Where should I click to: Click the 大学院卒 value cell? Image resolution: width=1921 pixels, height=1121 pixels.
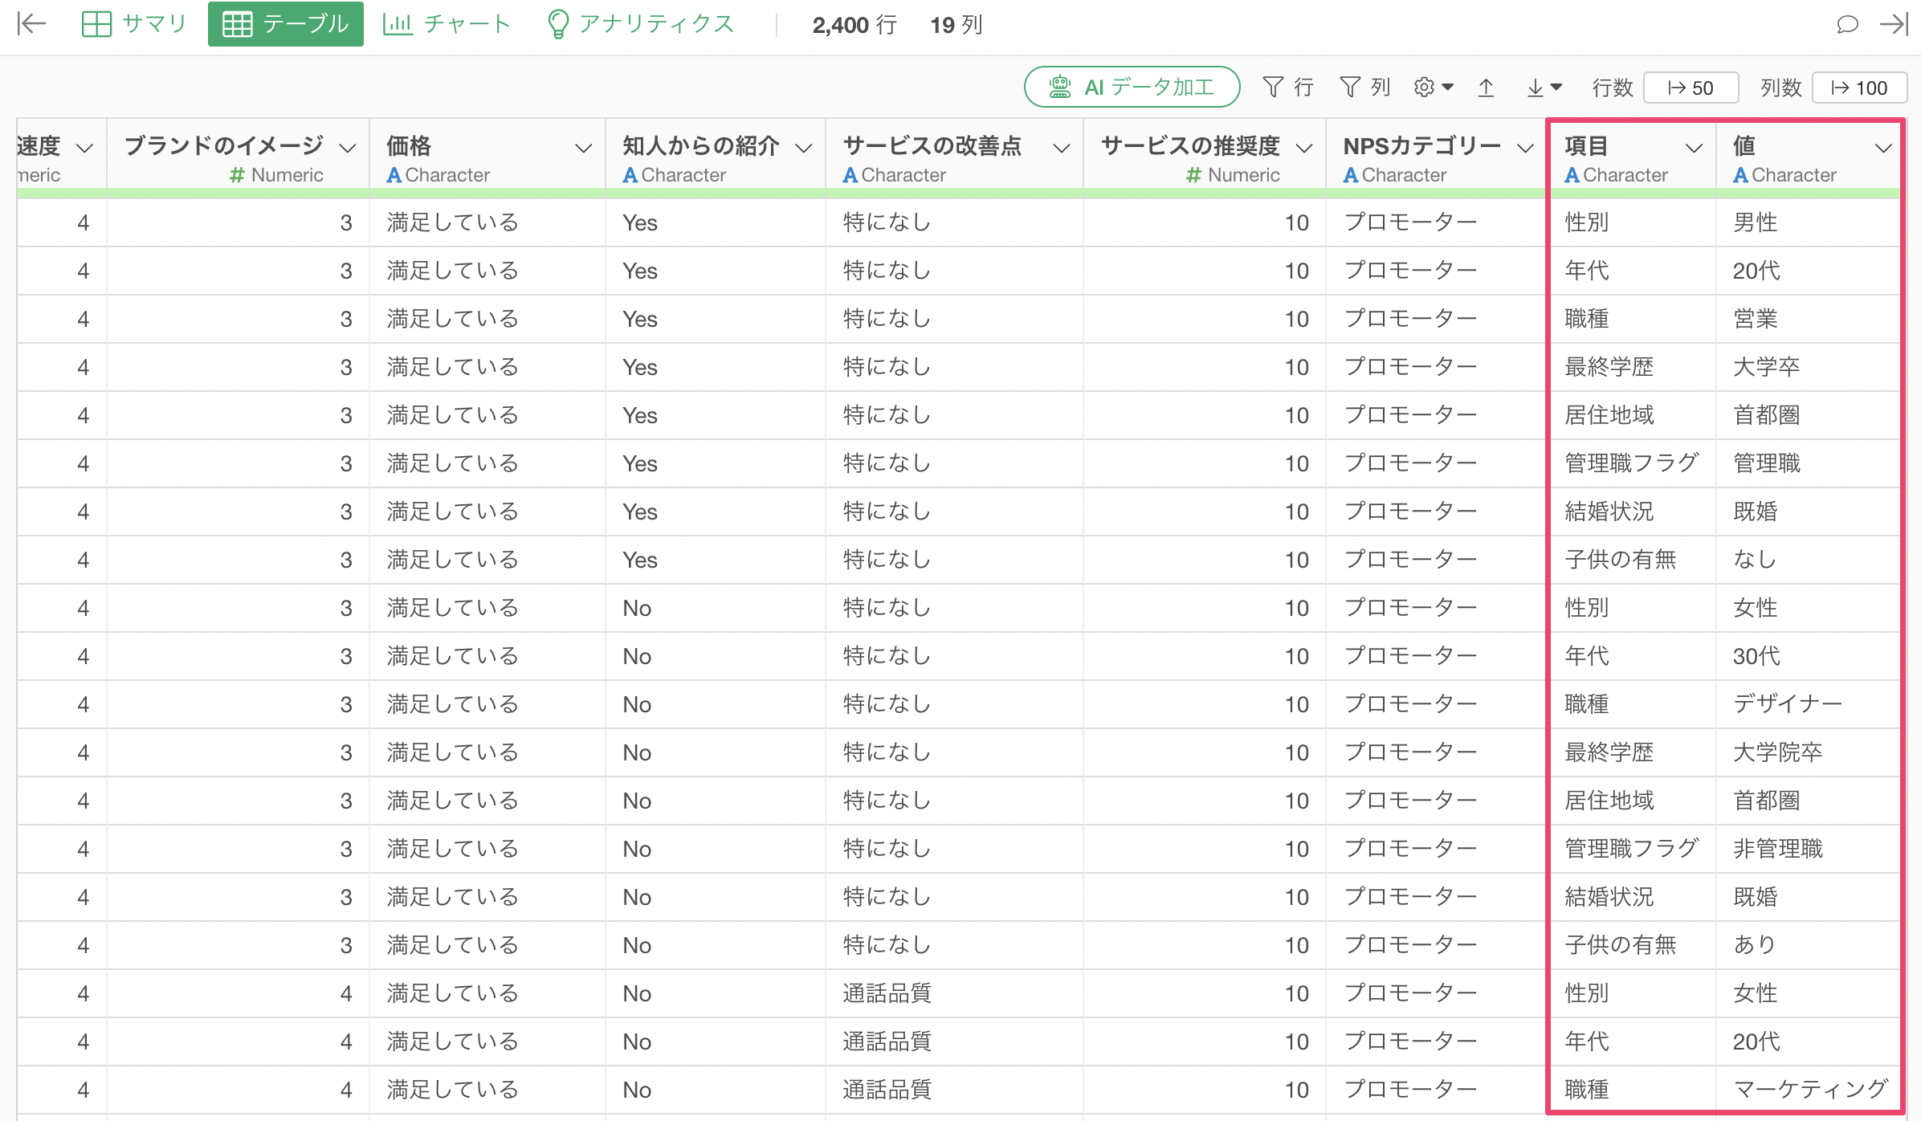1809,752
